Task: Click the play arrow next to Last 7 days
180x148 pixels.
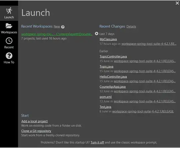Action: tap(97, 34)
